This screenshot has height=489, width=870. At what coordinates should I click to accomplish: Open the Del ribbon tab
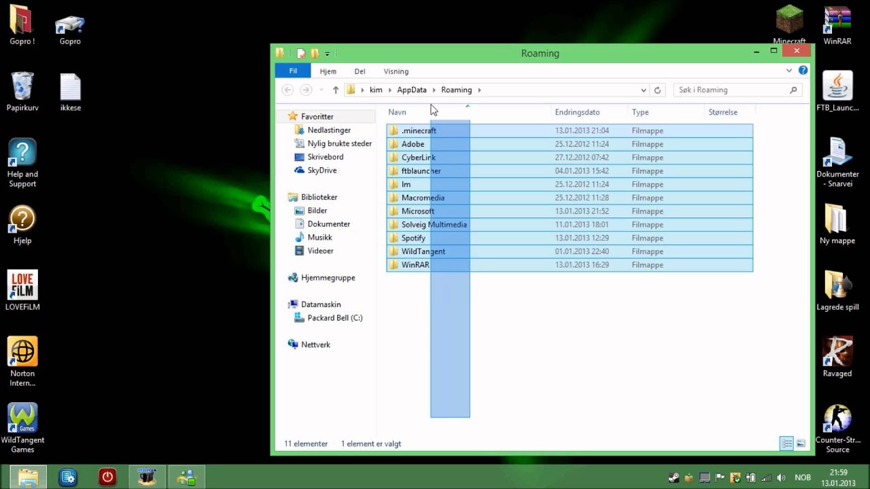pyautogui.click(x=360, y=71)
